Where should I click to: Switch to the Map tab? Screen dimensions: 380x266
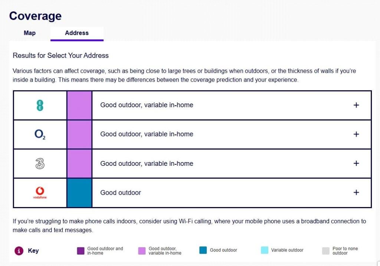pos(30,33)
